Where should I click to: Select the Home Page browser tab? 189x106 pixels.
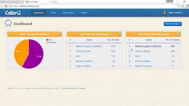(38, 2)
